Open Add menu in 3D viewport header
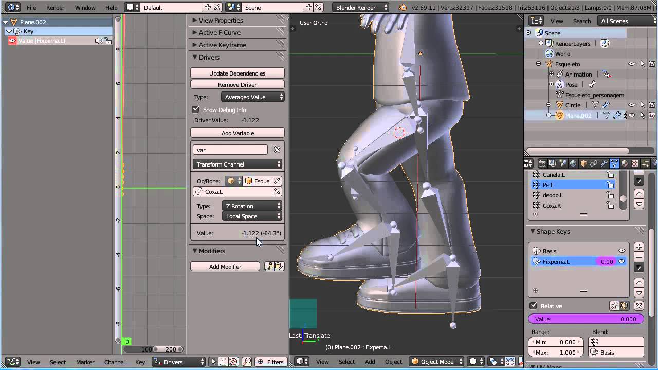Viewport: 658px width, 370px height. [x=370, y=362]
